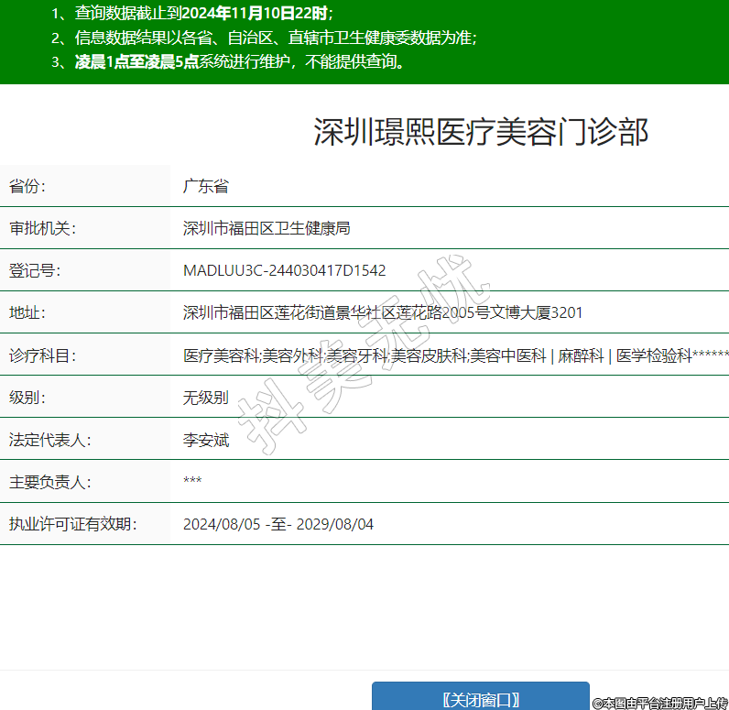Select the address ending in 文博大厦3201
Image resolution: width=729 pixels, height=710 pixels.
383,312
